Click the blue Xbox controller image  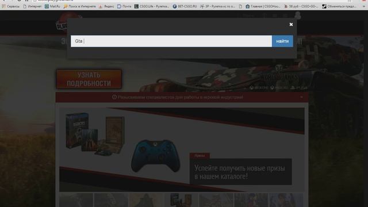coord(156,156)
